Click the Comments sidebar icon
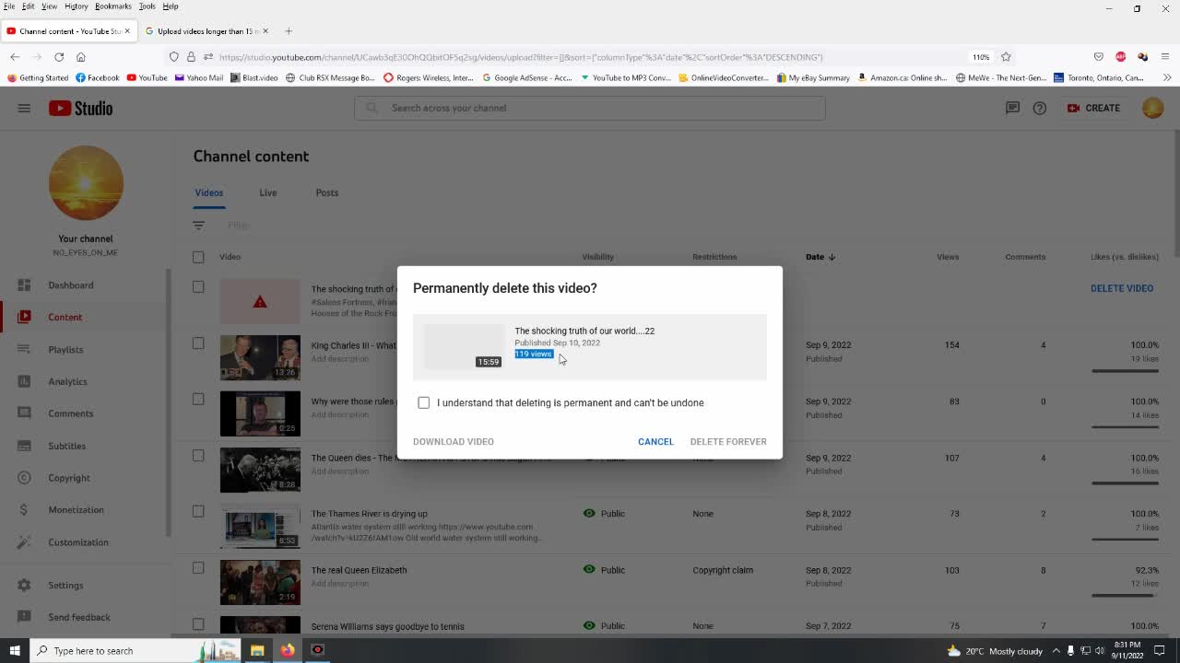This screenshot has height=663, width=1180. click(x=24, y=413)
